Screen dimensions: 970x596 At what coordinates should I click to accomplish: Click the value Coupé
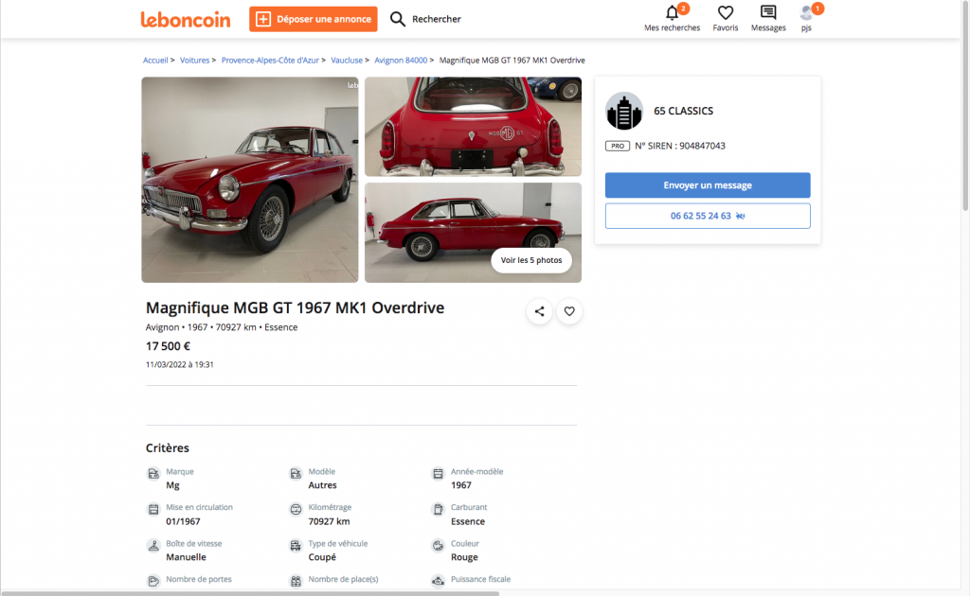322,557
